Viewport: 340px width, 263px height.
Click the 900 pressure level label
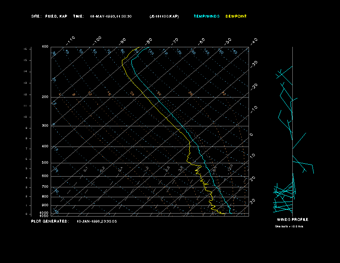[x=45, y=205]
